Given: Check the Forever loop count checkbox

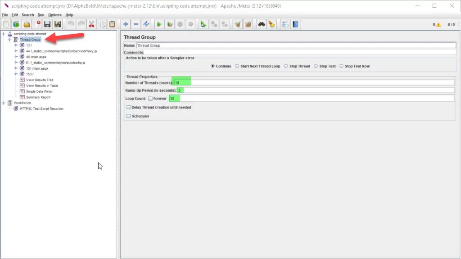Looking at the screenshot, I should tap(150, 98).
